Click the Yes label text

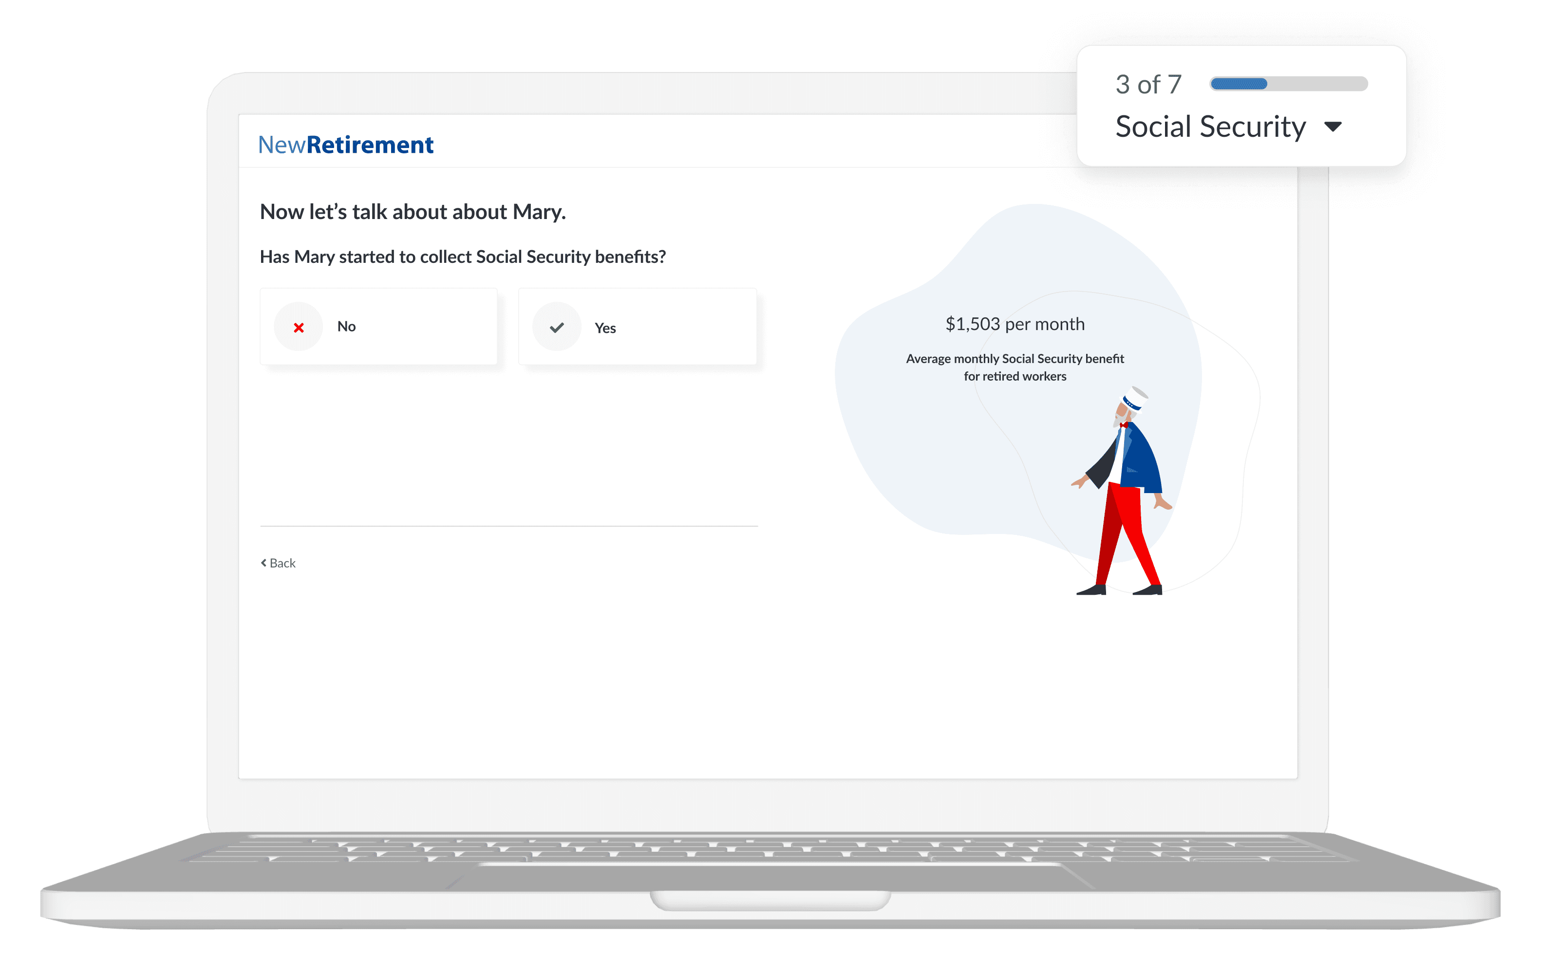(604, 328)
